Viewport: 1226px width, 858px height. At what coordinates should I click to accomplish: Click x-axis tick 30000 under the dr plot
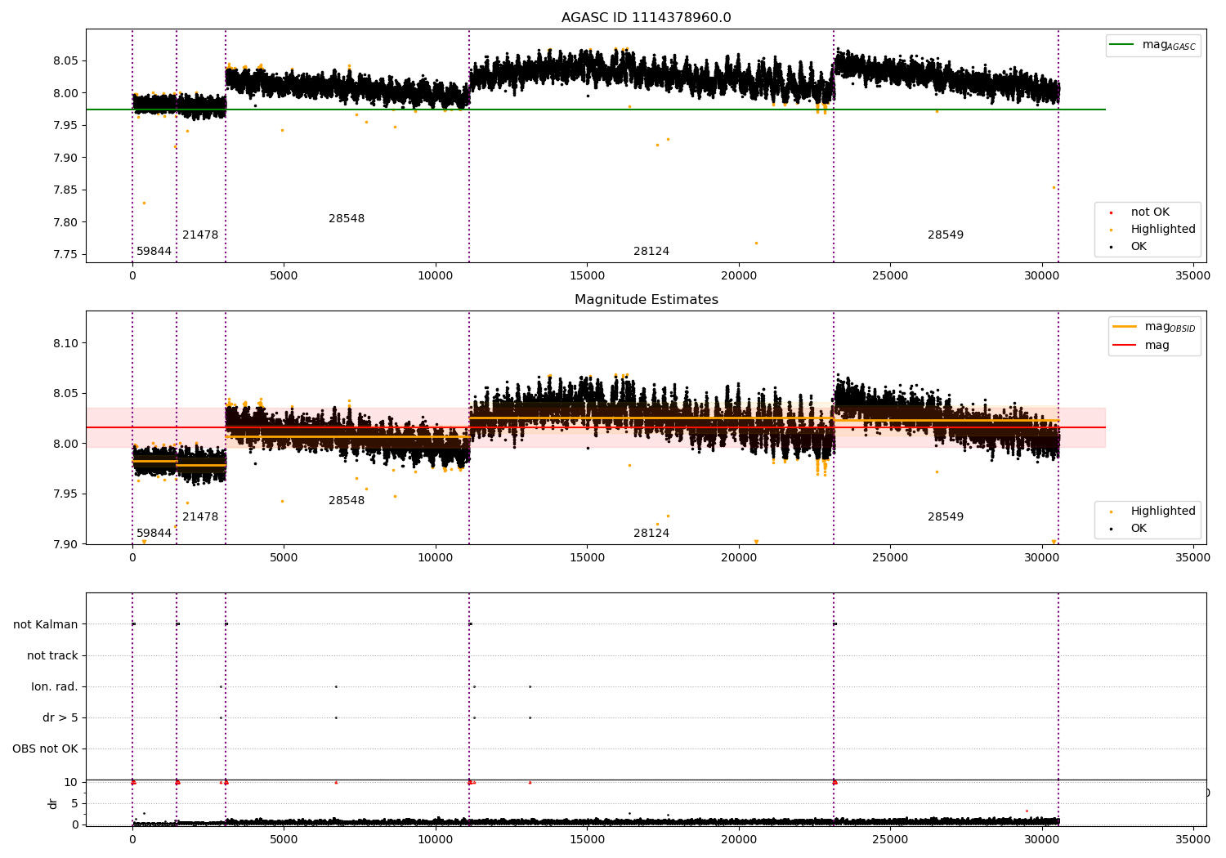coord(1041,839)
